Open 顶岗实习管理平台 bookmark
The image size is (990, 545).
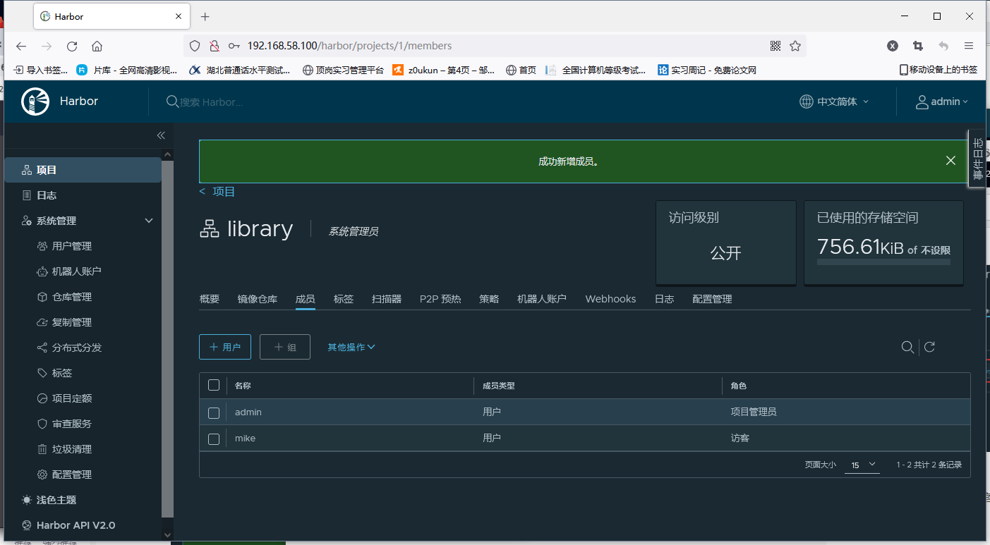point(344,70)
